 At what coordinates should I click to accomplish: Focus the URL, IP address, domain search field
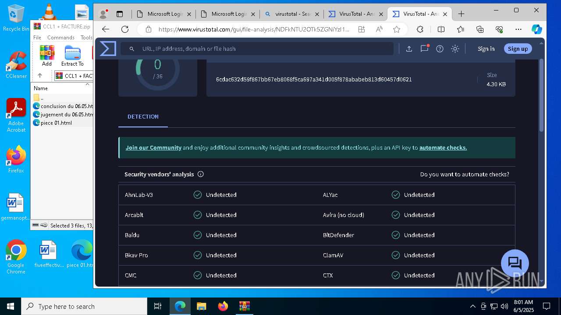pos(257,49)
